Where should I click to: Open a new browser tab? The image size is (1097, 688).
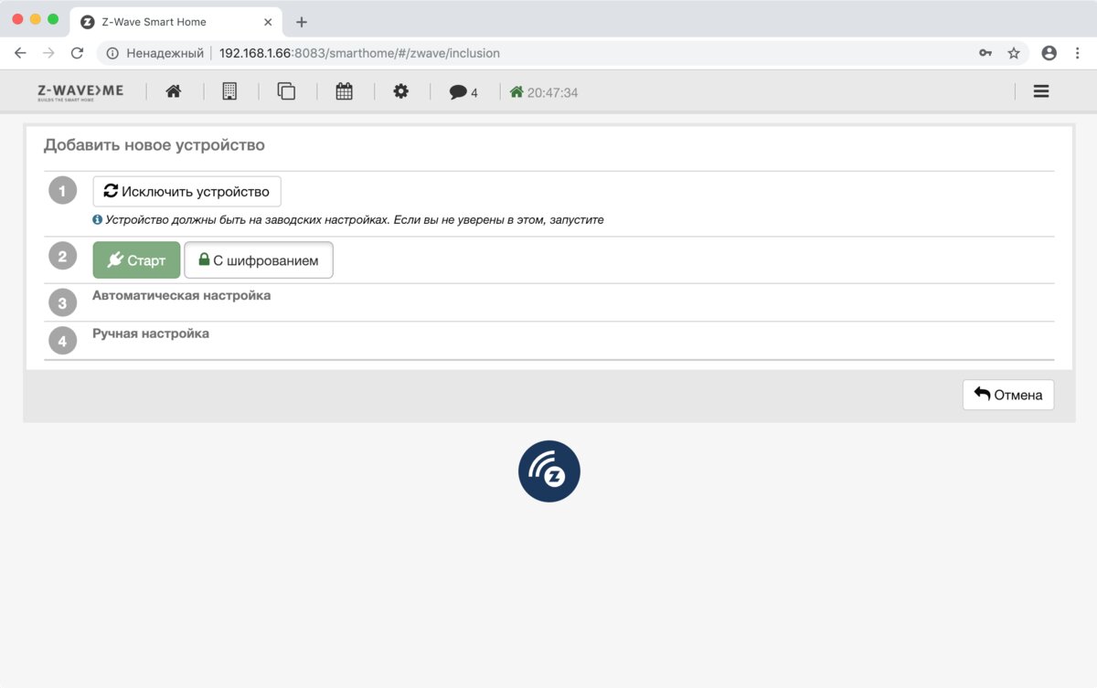point(302,22)
